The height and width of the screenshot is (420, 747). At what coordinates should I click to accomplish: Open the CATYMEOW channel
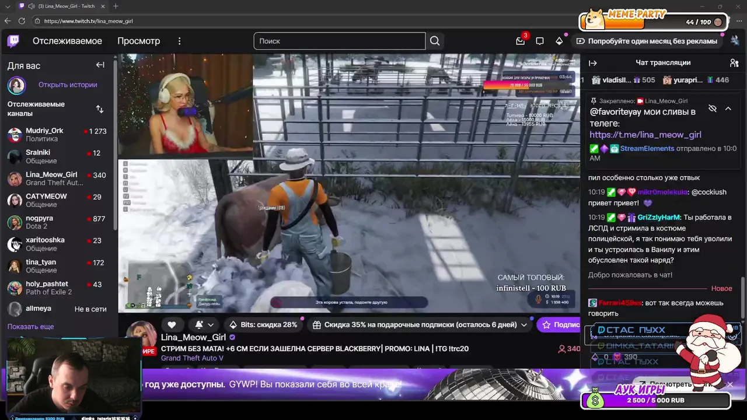click(57, 201)
